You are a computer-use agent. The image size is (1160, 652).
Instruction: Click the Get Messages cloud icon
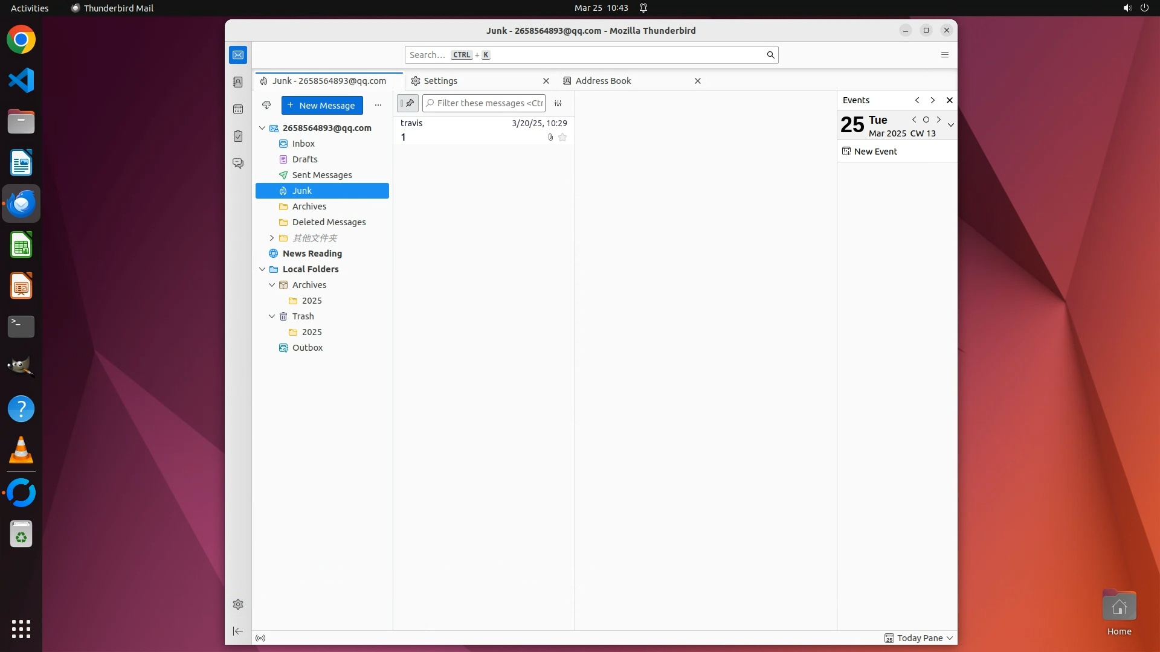[x=266, y=105]
